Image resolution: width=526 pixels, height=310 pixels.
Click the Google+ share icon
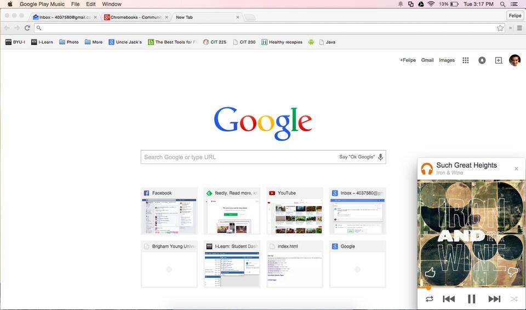coord(499,60)
